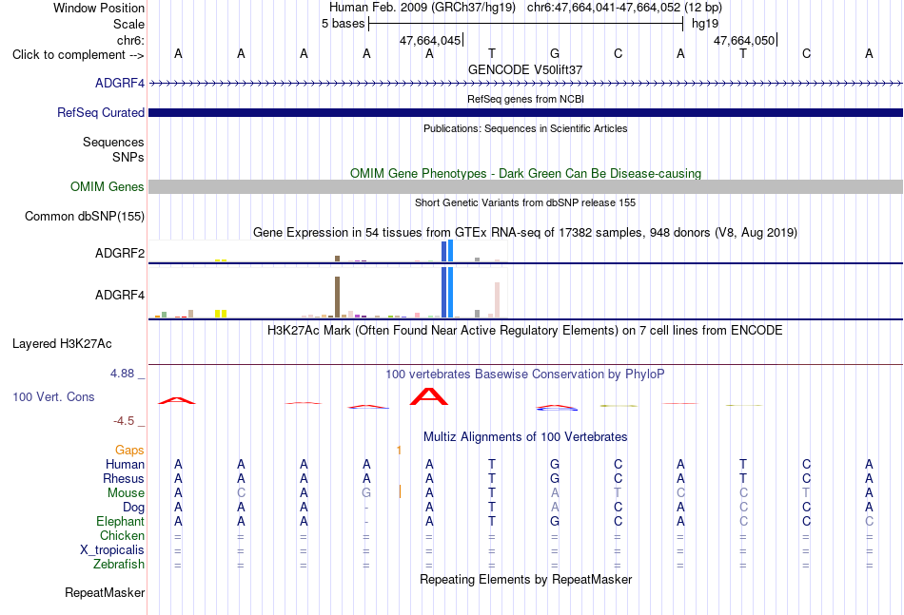This screenshot has height=615, width=904.
Task: Click the black ADGRF4 GTEx expression label
Action: [x=120, y=296]
